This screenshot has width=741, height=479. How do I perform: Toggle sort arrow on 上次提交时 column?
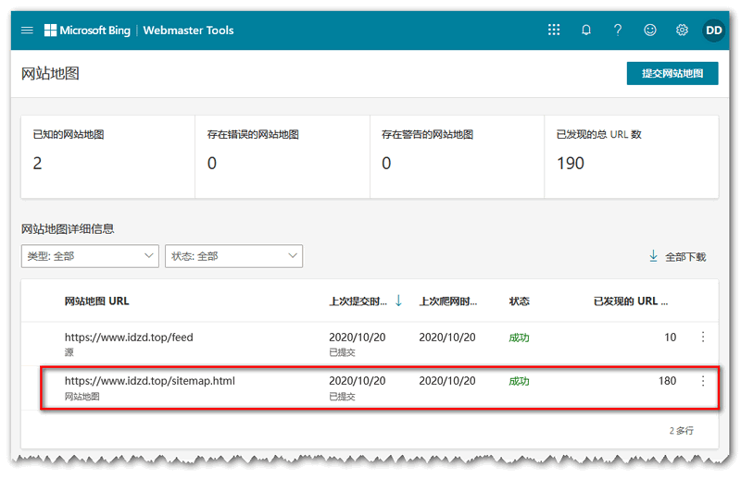tap(398, 301)
